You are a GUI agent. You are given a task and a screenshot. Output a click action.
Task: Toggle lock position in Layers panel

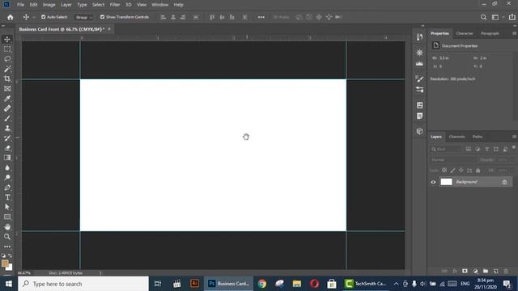461,171
